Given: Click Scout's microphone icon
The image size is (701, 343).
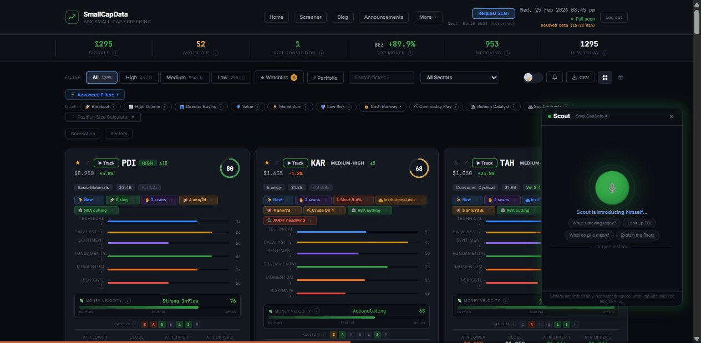Looking at the screenshot, I should pos(611,188).
